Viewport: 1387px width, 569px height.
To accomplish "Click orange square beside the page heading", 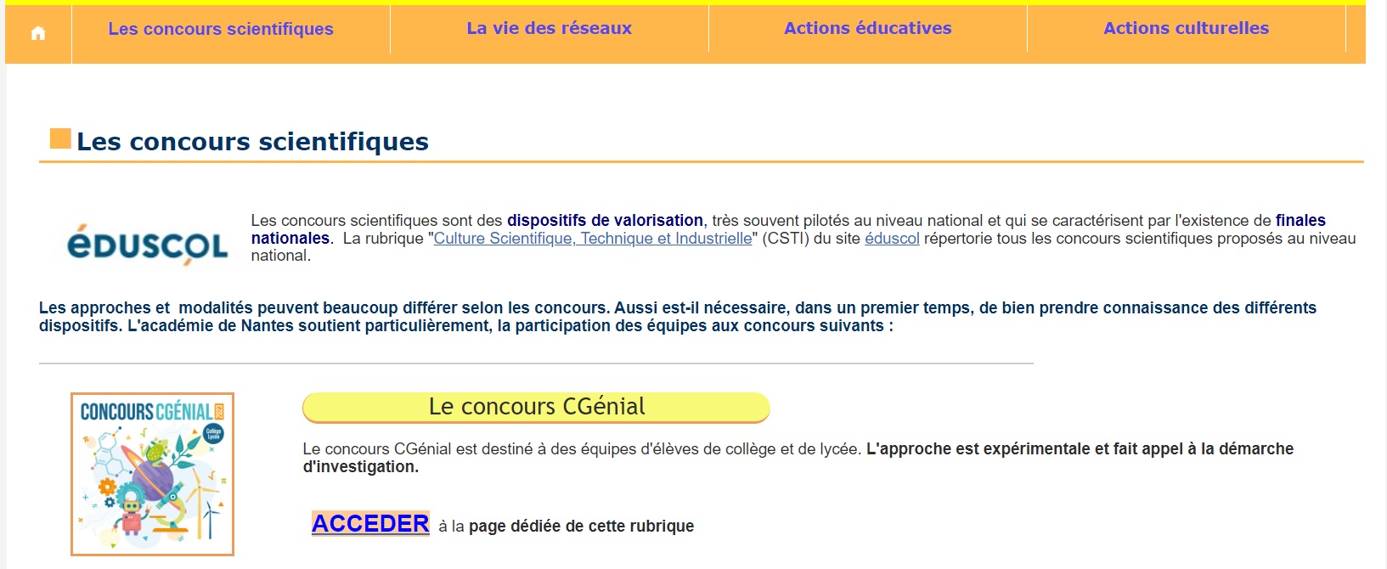I will click(x=60, y=138).
